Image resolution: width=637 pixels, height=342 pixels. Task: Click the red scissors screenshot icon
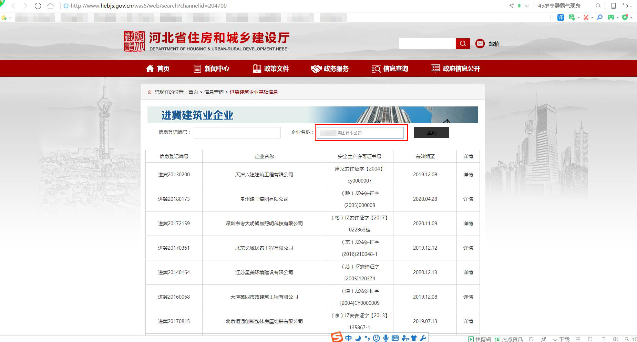[586, 17]
